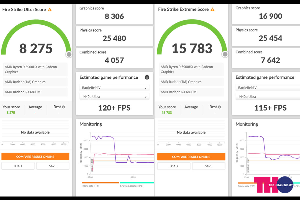Click the Physics score value '25 454'
Viewport: 300px width, 200px height.
click(x=270, y=38)
